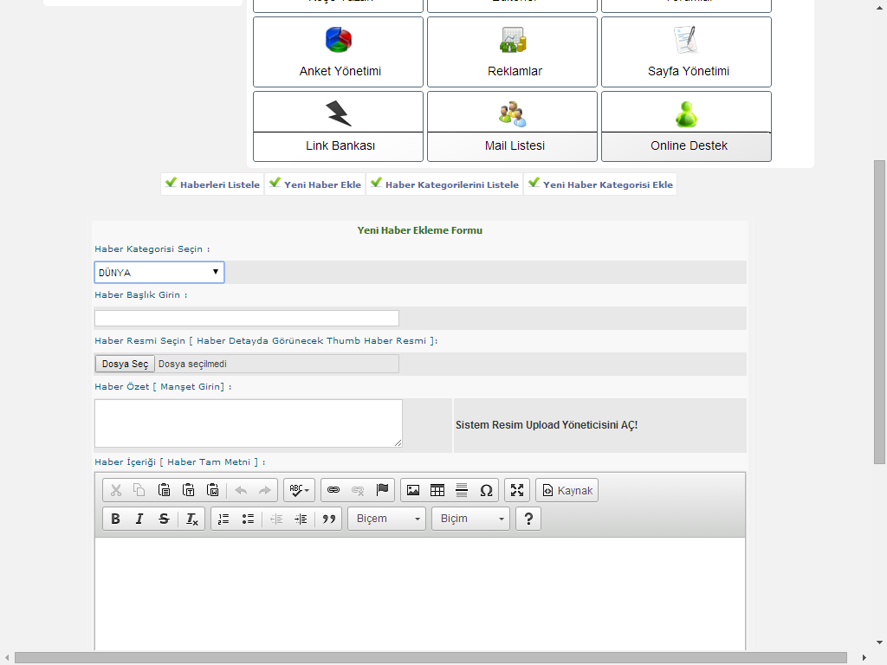Viewport: 887px width, 665px height.
Task: Insert bulleted list
Action: (248, 520)
